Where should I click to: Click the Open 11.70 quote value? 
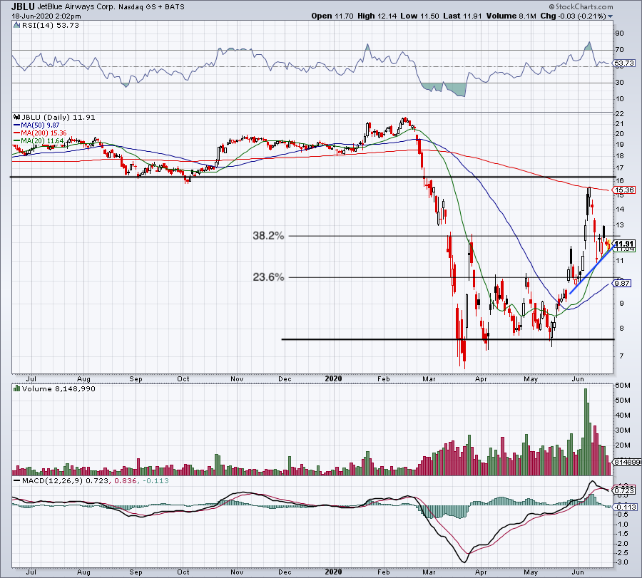point(332,16)
